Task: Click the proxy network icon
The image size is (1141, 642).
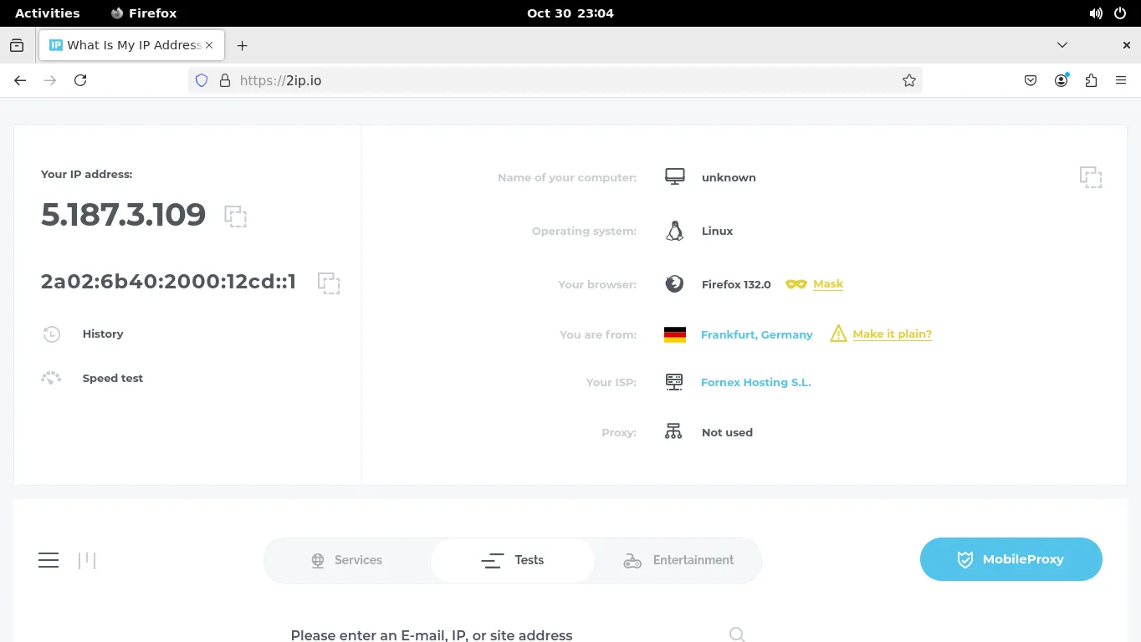Action: tap(673, 431)
